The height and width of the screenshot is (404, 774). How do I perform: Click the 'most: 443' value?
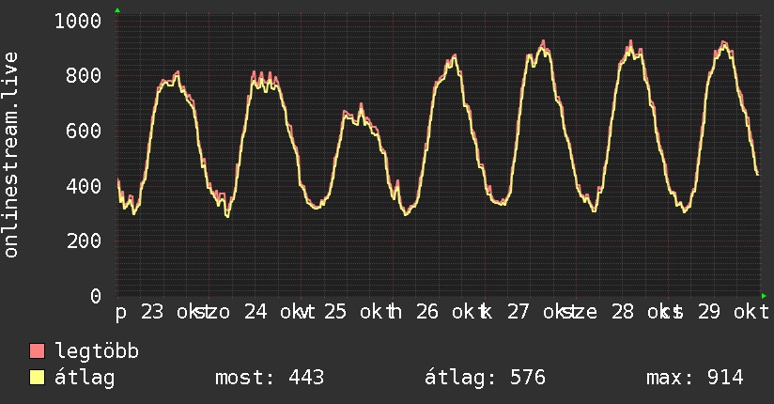pos(270,378)
